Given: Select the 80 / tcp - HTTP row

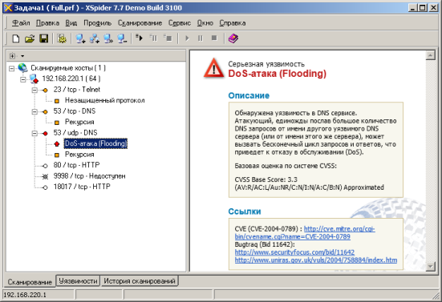Looking at the screenshot, I should click(x=76, y=165).
